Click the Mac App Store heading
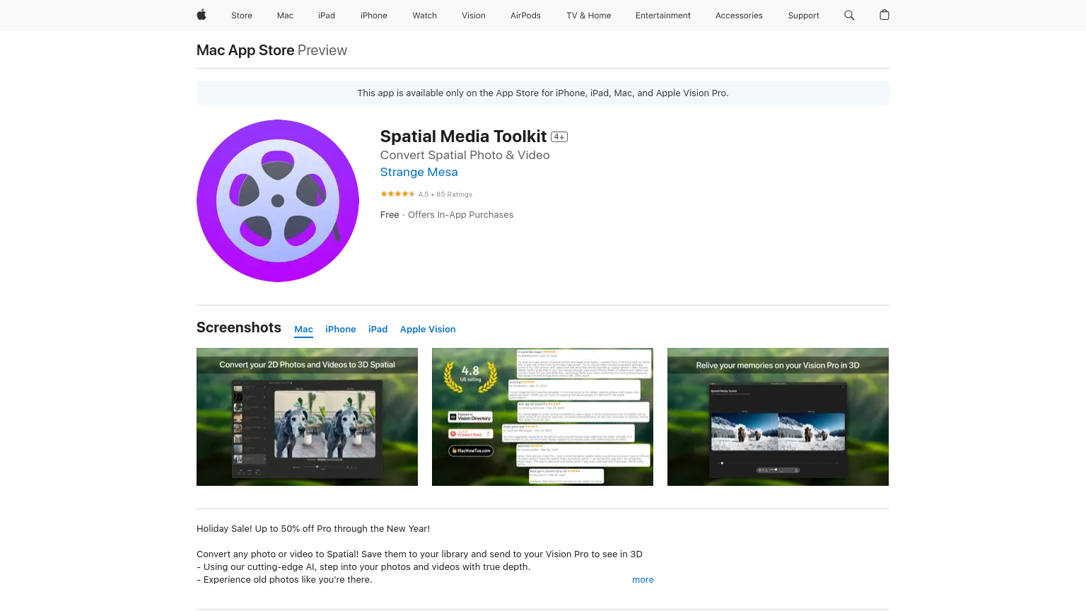The width and height of the screenshot is (1086, 611). point(245,50)
